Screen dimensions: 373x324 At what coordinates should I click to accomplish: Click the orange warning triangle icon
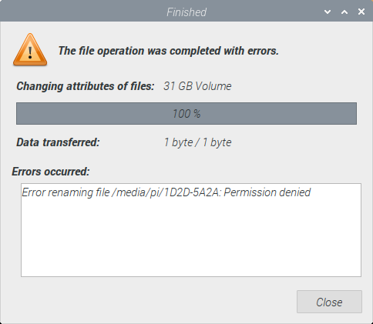30,50
